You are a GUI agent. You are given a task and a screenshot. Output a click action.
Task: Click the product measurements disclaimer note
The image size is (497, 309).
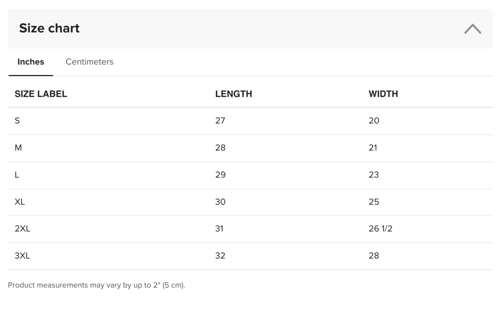tap(96, 286)
